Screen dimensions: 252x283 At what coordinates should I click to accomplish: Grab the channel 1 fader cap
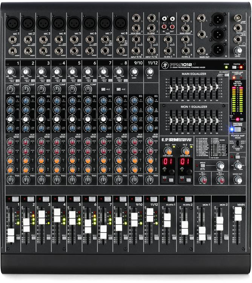pyautogui.click(x=11, y=235)
